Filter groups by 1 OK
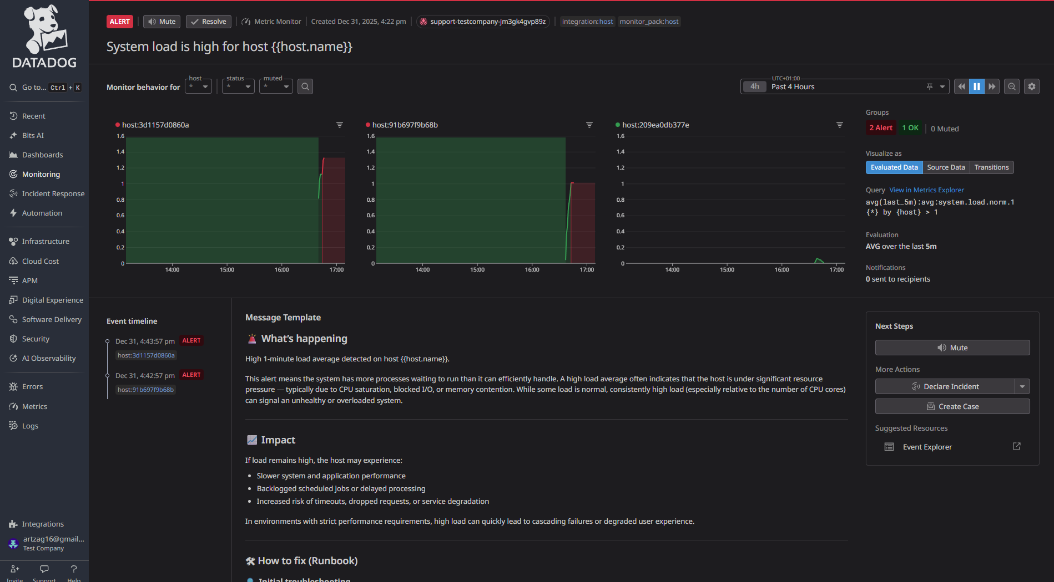The image size is (1054, 582). coord(910,128)
